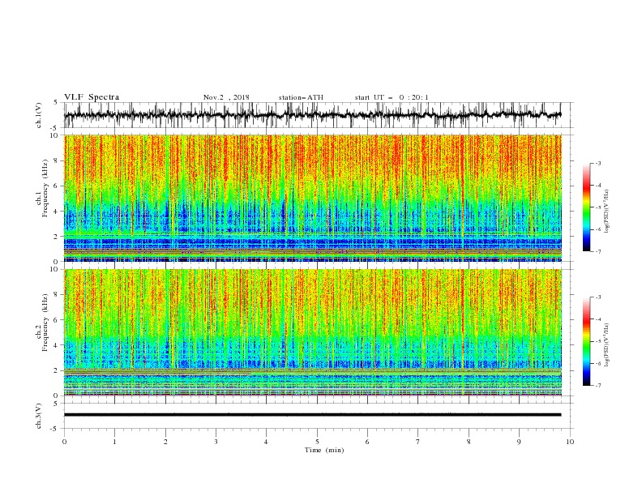This screenshot has width=642, height=496.
Task: Click the "9" tick on the time axis
Action: point(519,442)
